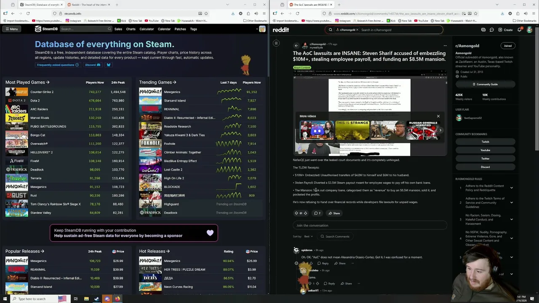Open the post's three-dot options menu
Image resolution: width=539 pixels, height=303 pixels.
[445, 45]
